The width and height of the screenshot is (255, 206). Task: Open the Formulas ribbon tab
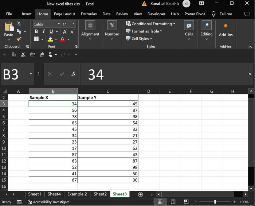[89, 14]
